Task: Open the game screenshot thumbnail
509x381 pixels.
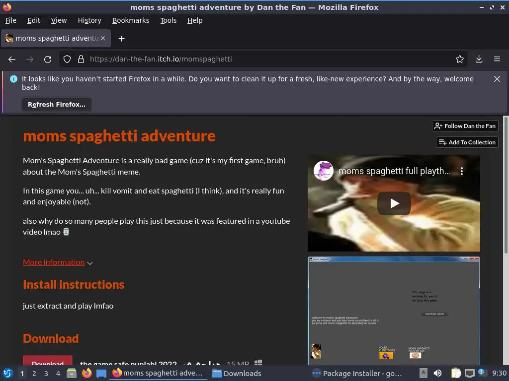Action: pos(394,311)
